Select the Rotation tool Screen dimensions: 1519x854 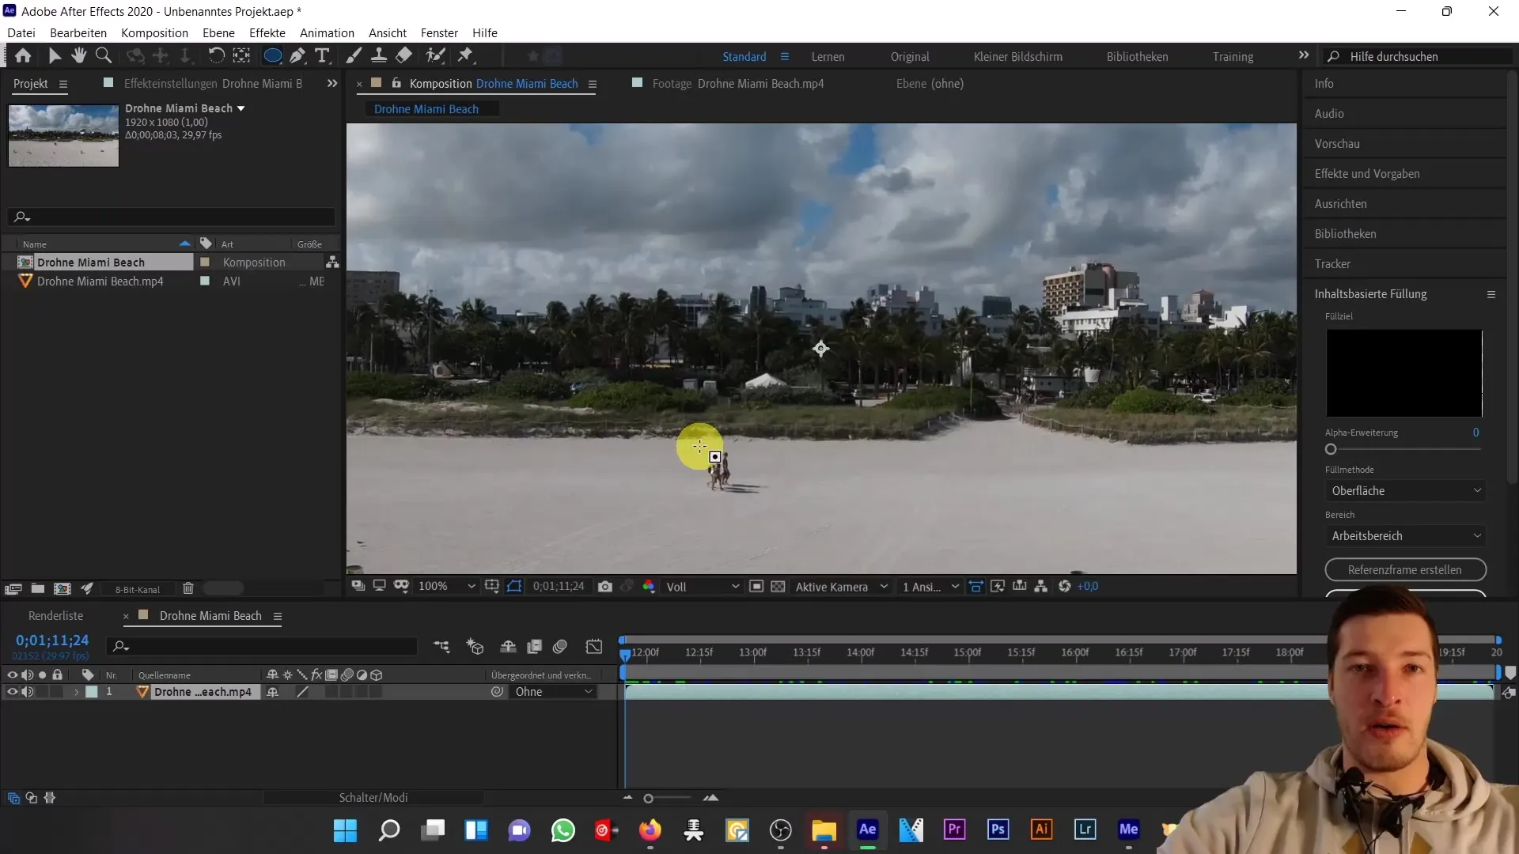pyautogui.click(x=215, y=56)
